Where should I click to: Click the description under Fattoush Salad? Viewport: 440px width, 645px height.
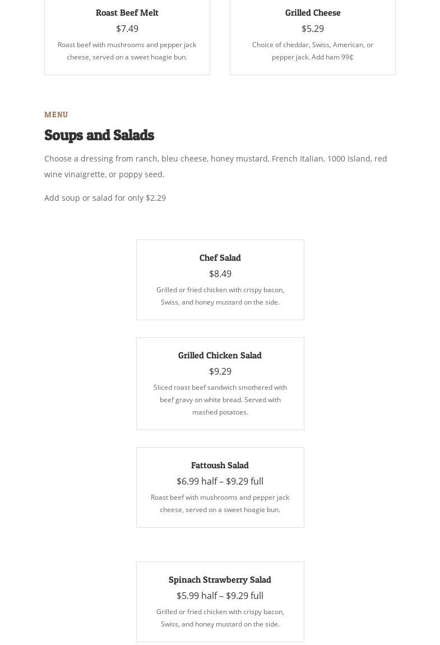220,503
